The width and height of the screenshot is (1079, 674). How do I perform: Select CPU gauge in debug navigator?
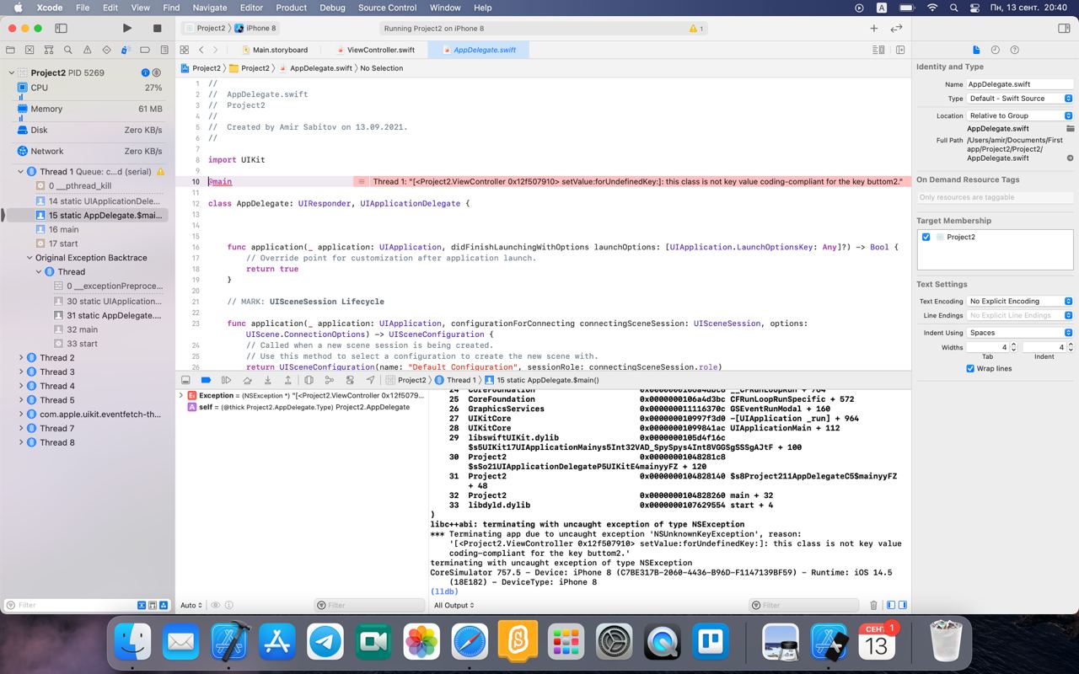point(88,88)
